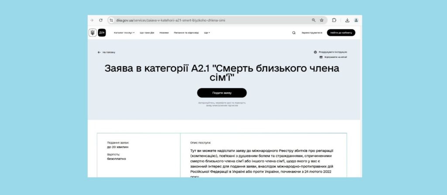Bookmark this page with star icon
The image size is (447, 195).
tap(322, 20)
